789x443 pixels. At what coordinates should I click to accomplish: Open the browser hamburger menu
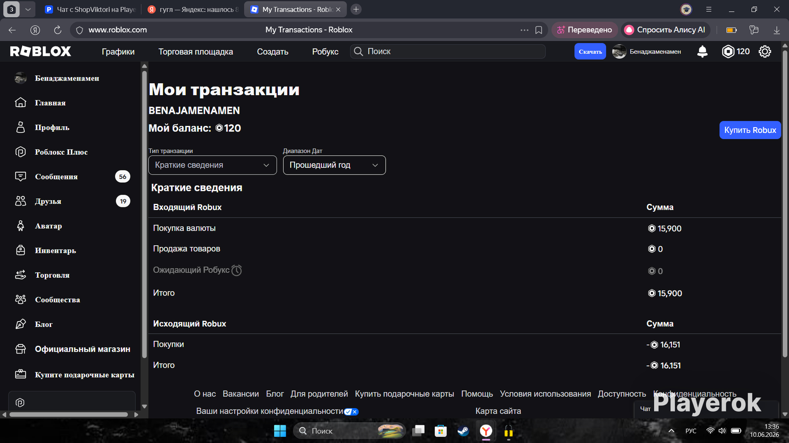[709, 9]
